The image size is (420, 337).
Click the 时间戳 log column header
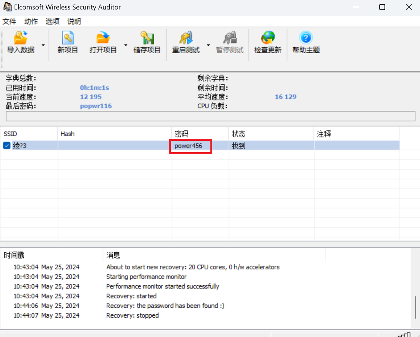(52, 255)
